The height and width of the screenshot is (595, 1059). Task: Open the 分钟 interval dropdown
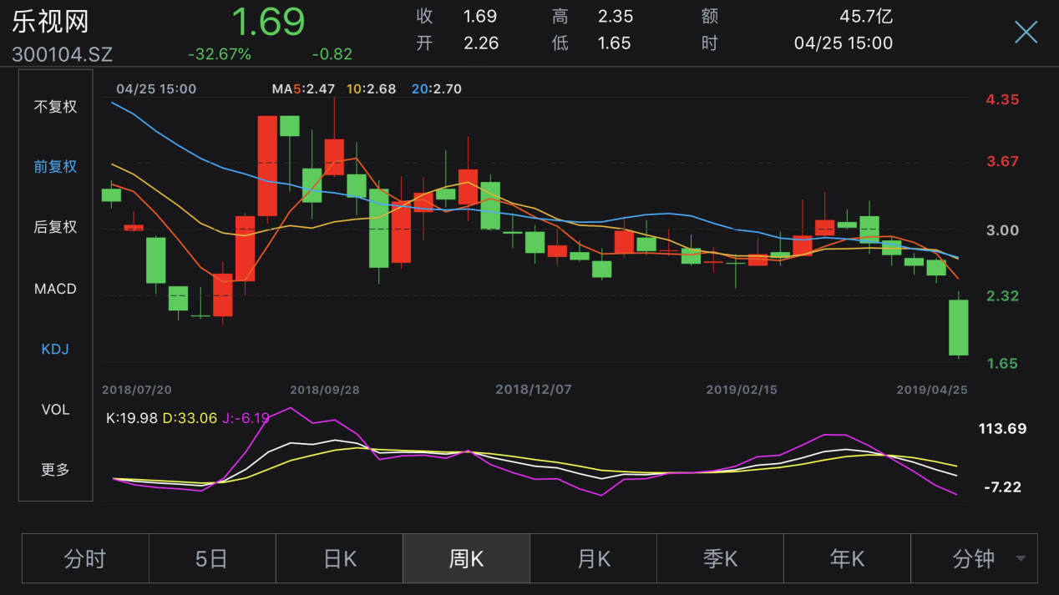[974, 558]
